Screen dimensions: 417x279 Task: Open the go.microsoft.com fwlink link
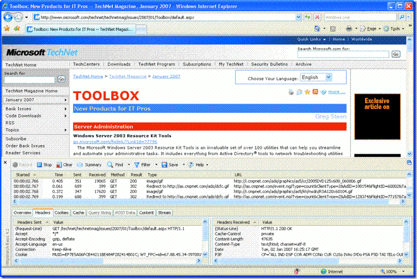click(115, 142)
